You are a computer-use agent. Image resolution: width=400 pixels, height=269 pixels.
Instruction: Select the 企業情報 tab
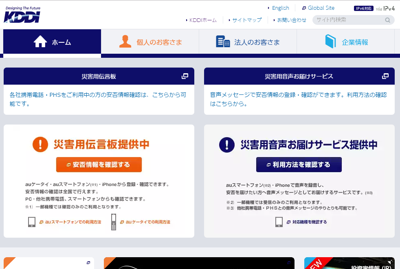[346, 42]
